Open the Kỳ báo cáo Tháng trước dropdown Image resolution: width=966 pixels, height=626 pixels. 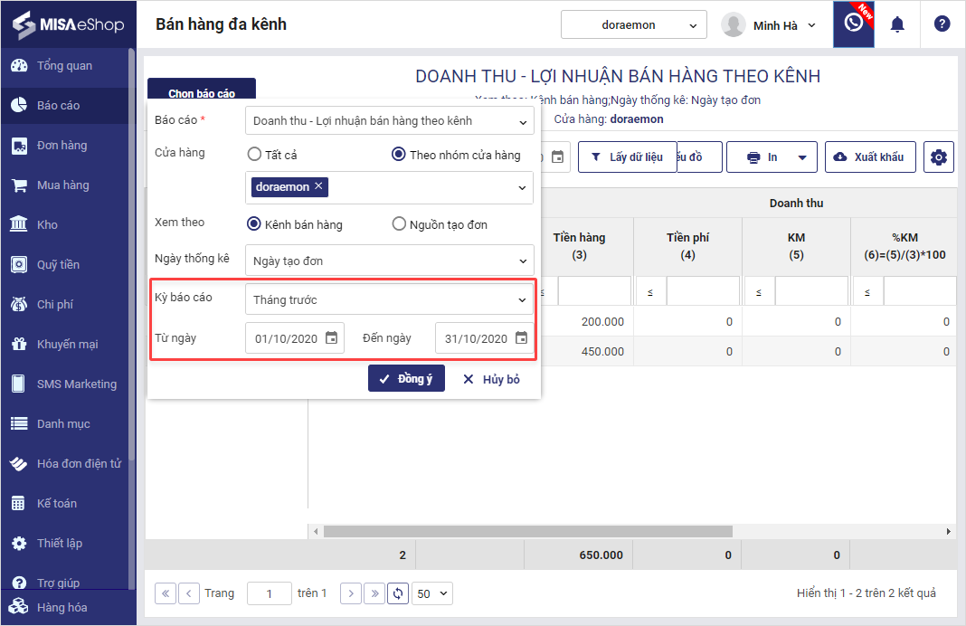click(x=389, y=299)
